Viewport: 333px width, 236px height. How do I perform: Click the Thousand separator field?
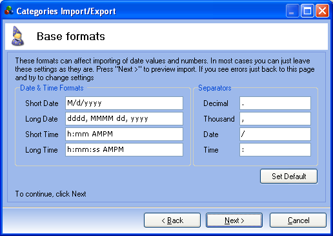click(275, 118)
